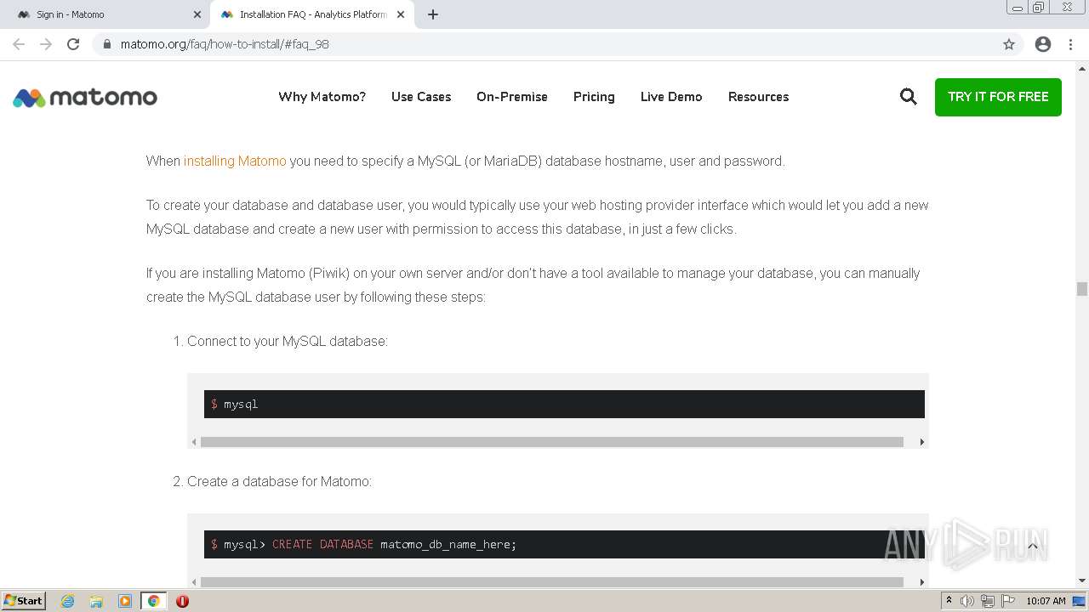Open the Use Cases menu
This screenshot has height=612, width=1089.
click(421, 97)
